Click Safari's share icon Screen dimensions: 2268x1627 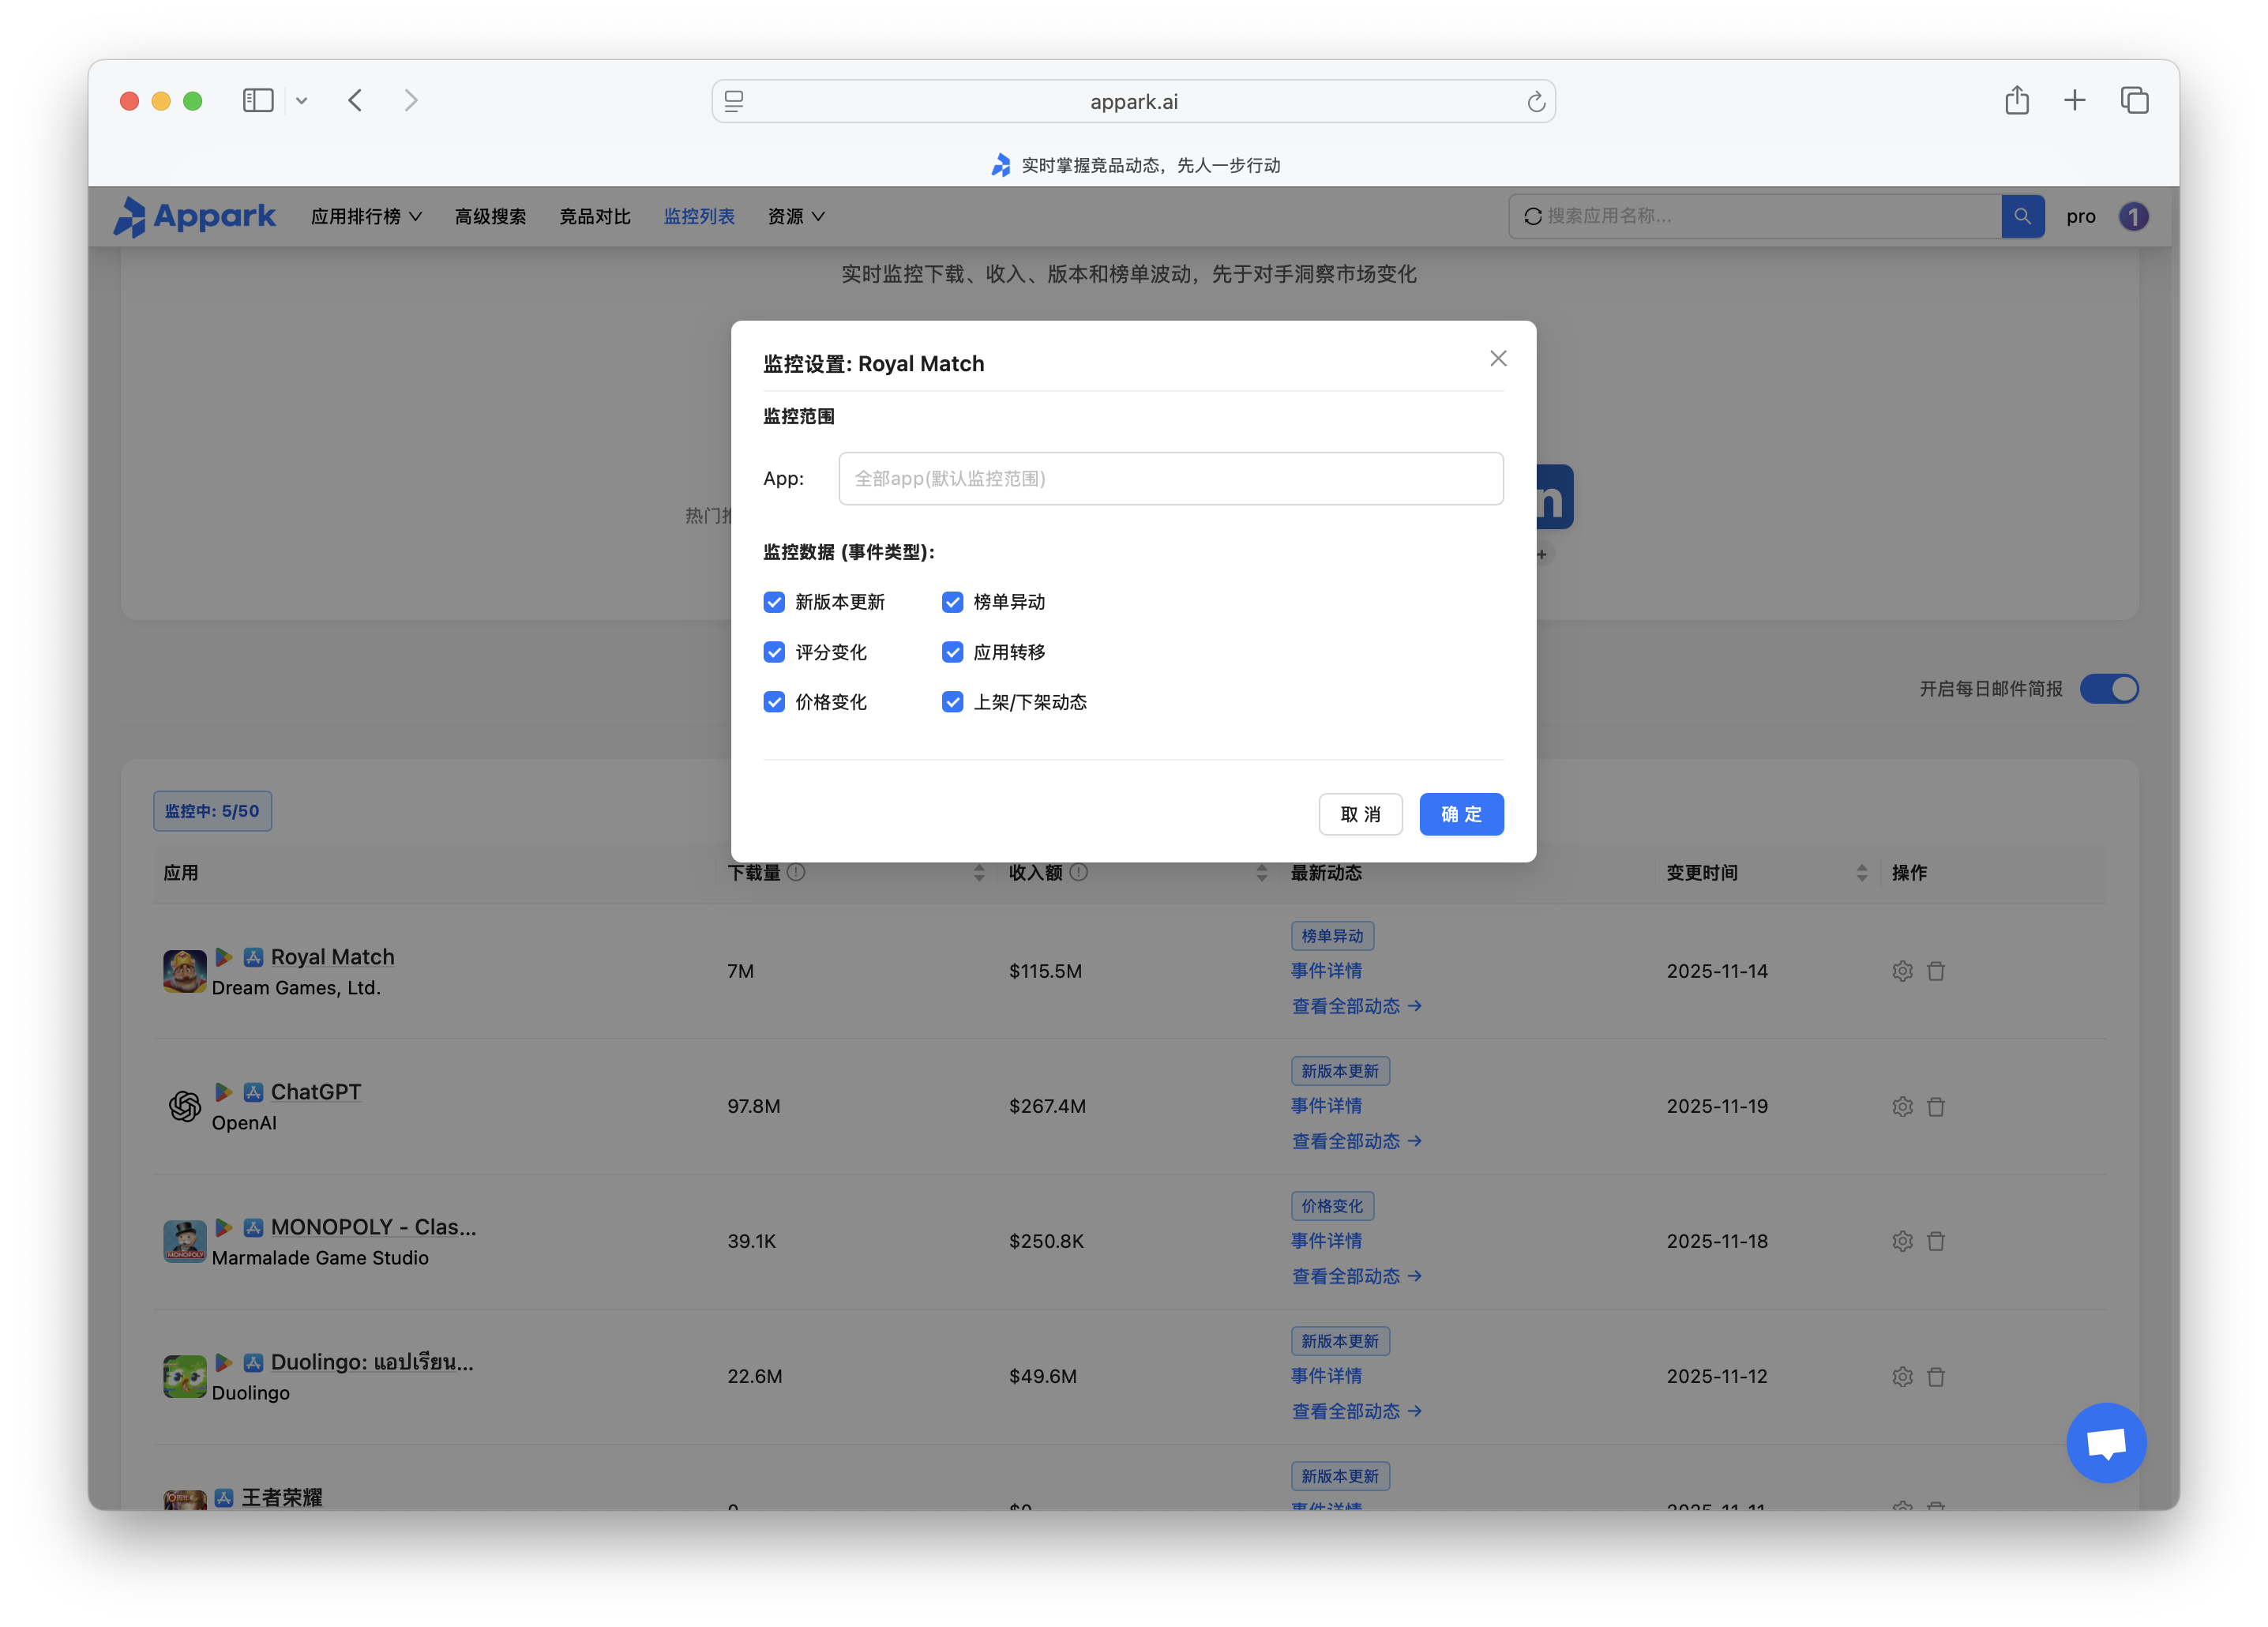coord(2016,101)
